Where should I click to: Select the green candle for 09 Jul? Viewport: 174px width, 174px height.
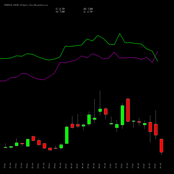pyautogui.click(x=100, y=110)
